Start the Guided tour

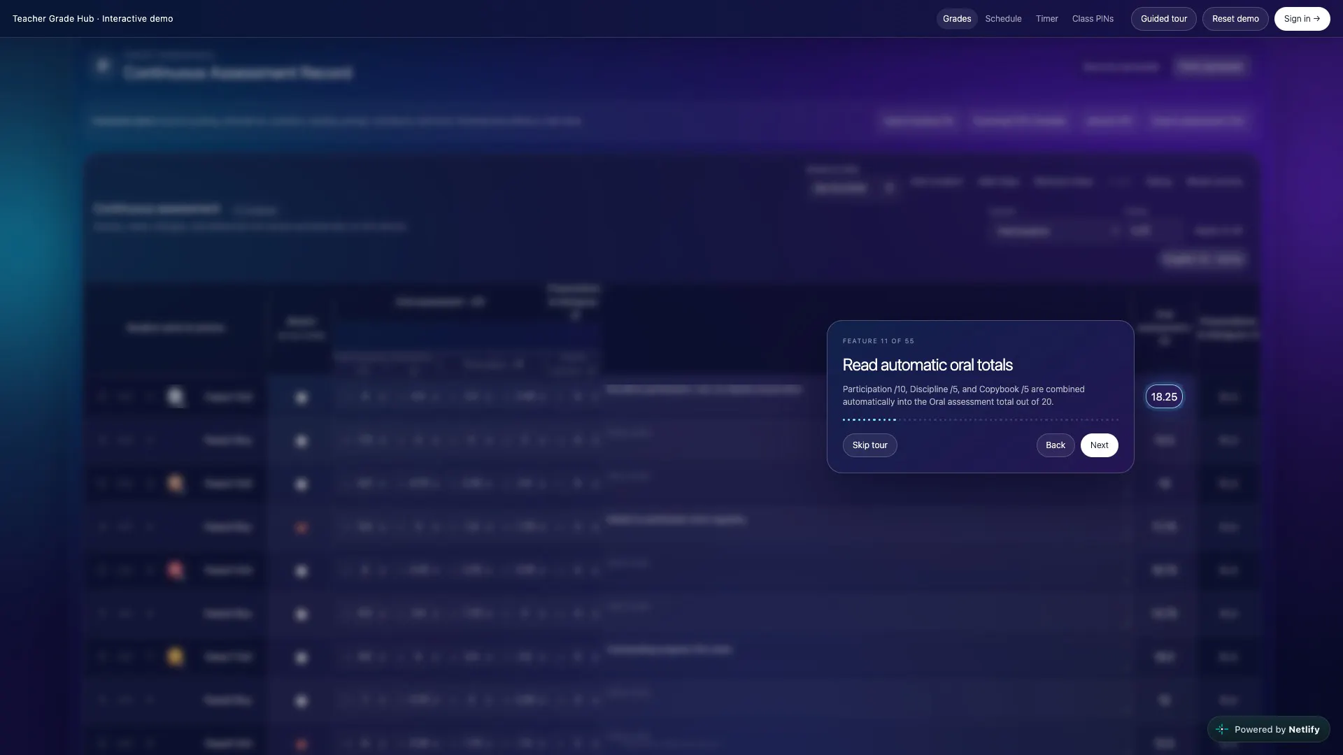click(1163, 19)
